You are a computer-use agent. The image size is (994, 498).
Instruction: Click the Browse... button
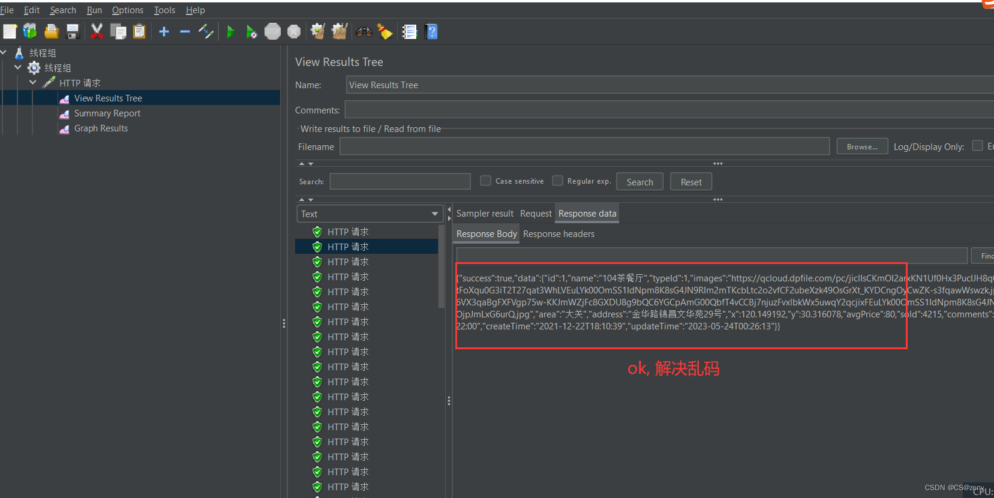(x=862, y=146)
